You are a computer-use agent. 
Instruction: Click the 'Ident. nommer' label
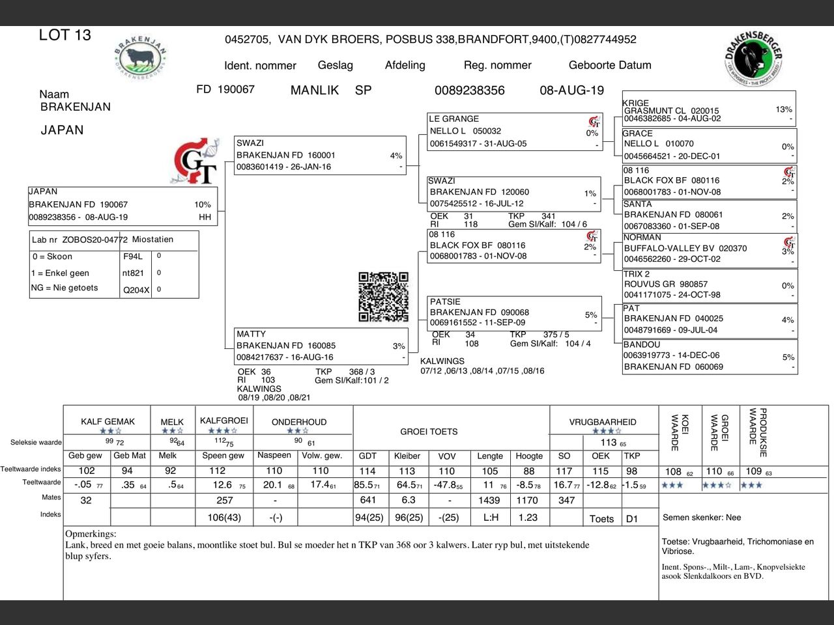tap(260, 65)
